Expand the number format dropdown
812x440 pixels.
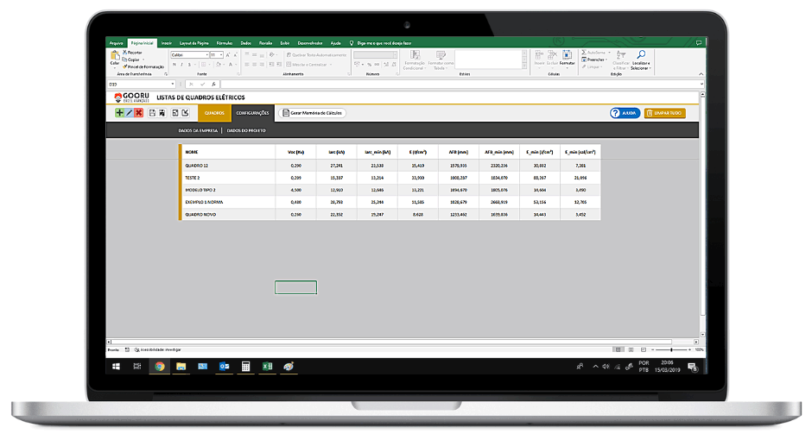(394, 54)
